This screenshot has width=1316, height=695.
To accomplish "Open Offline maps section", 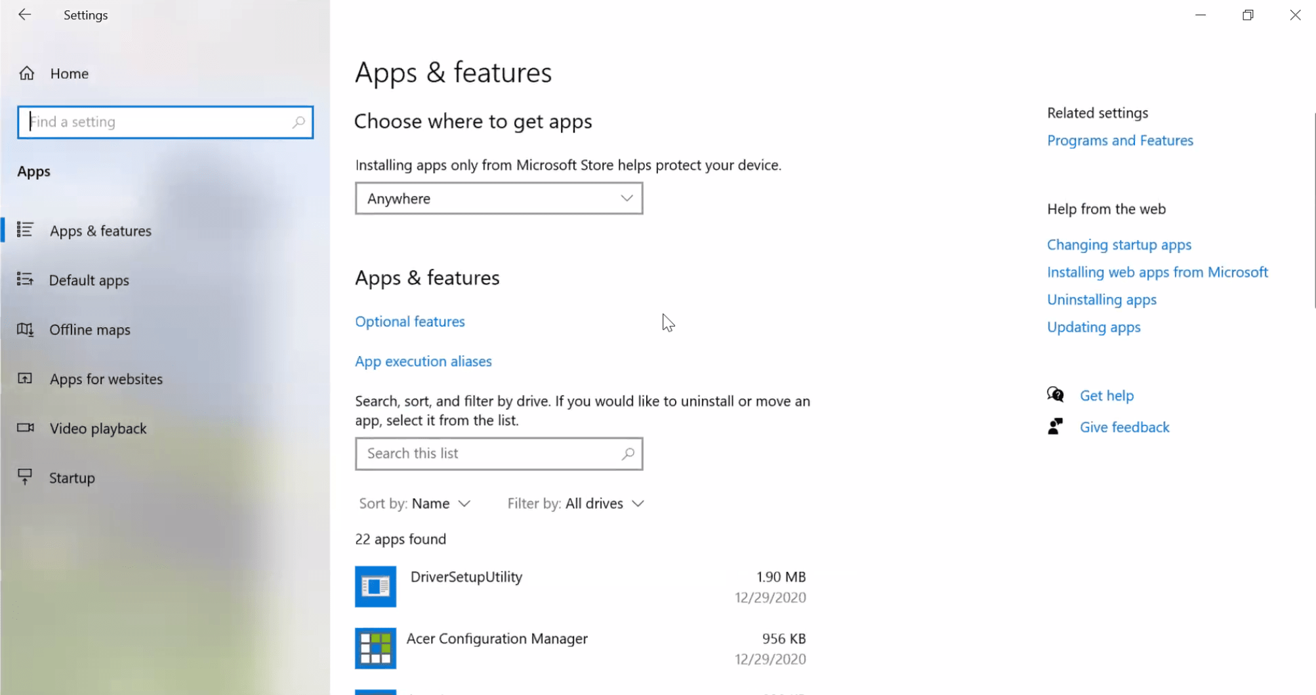I will click(90, 330).
